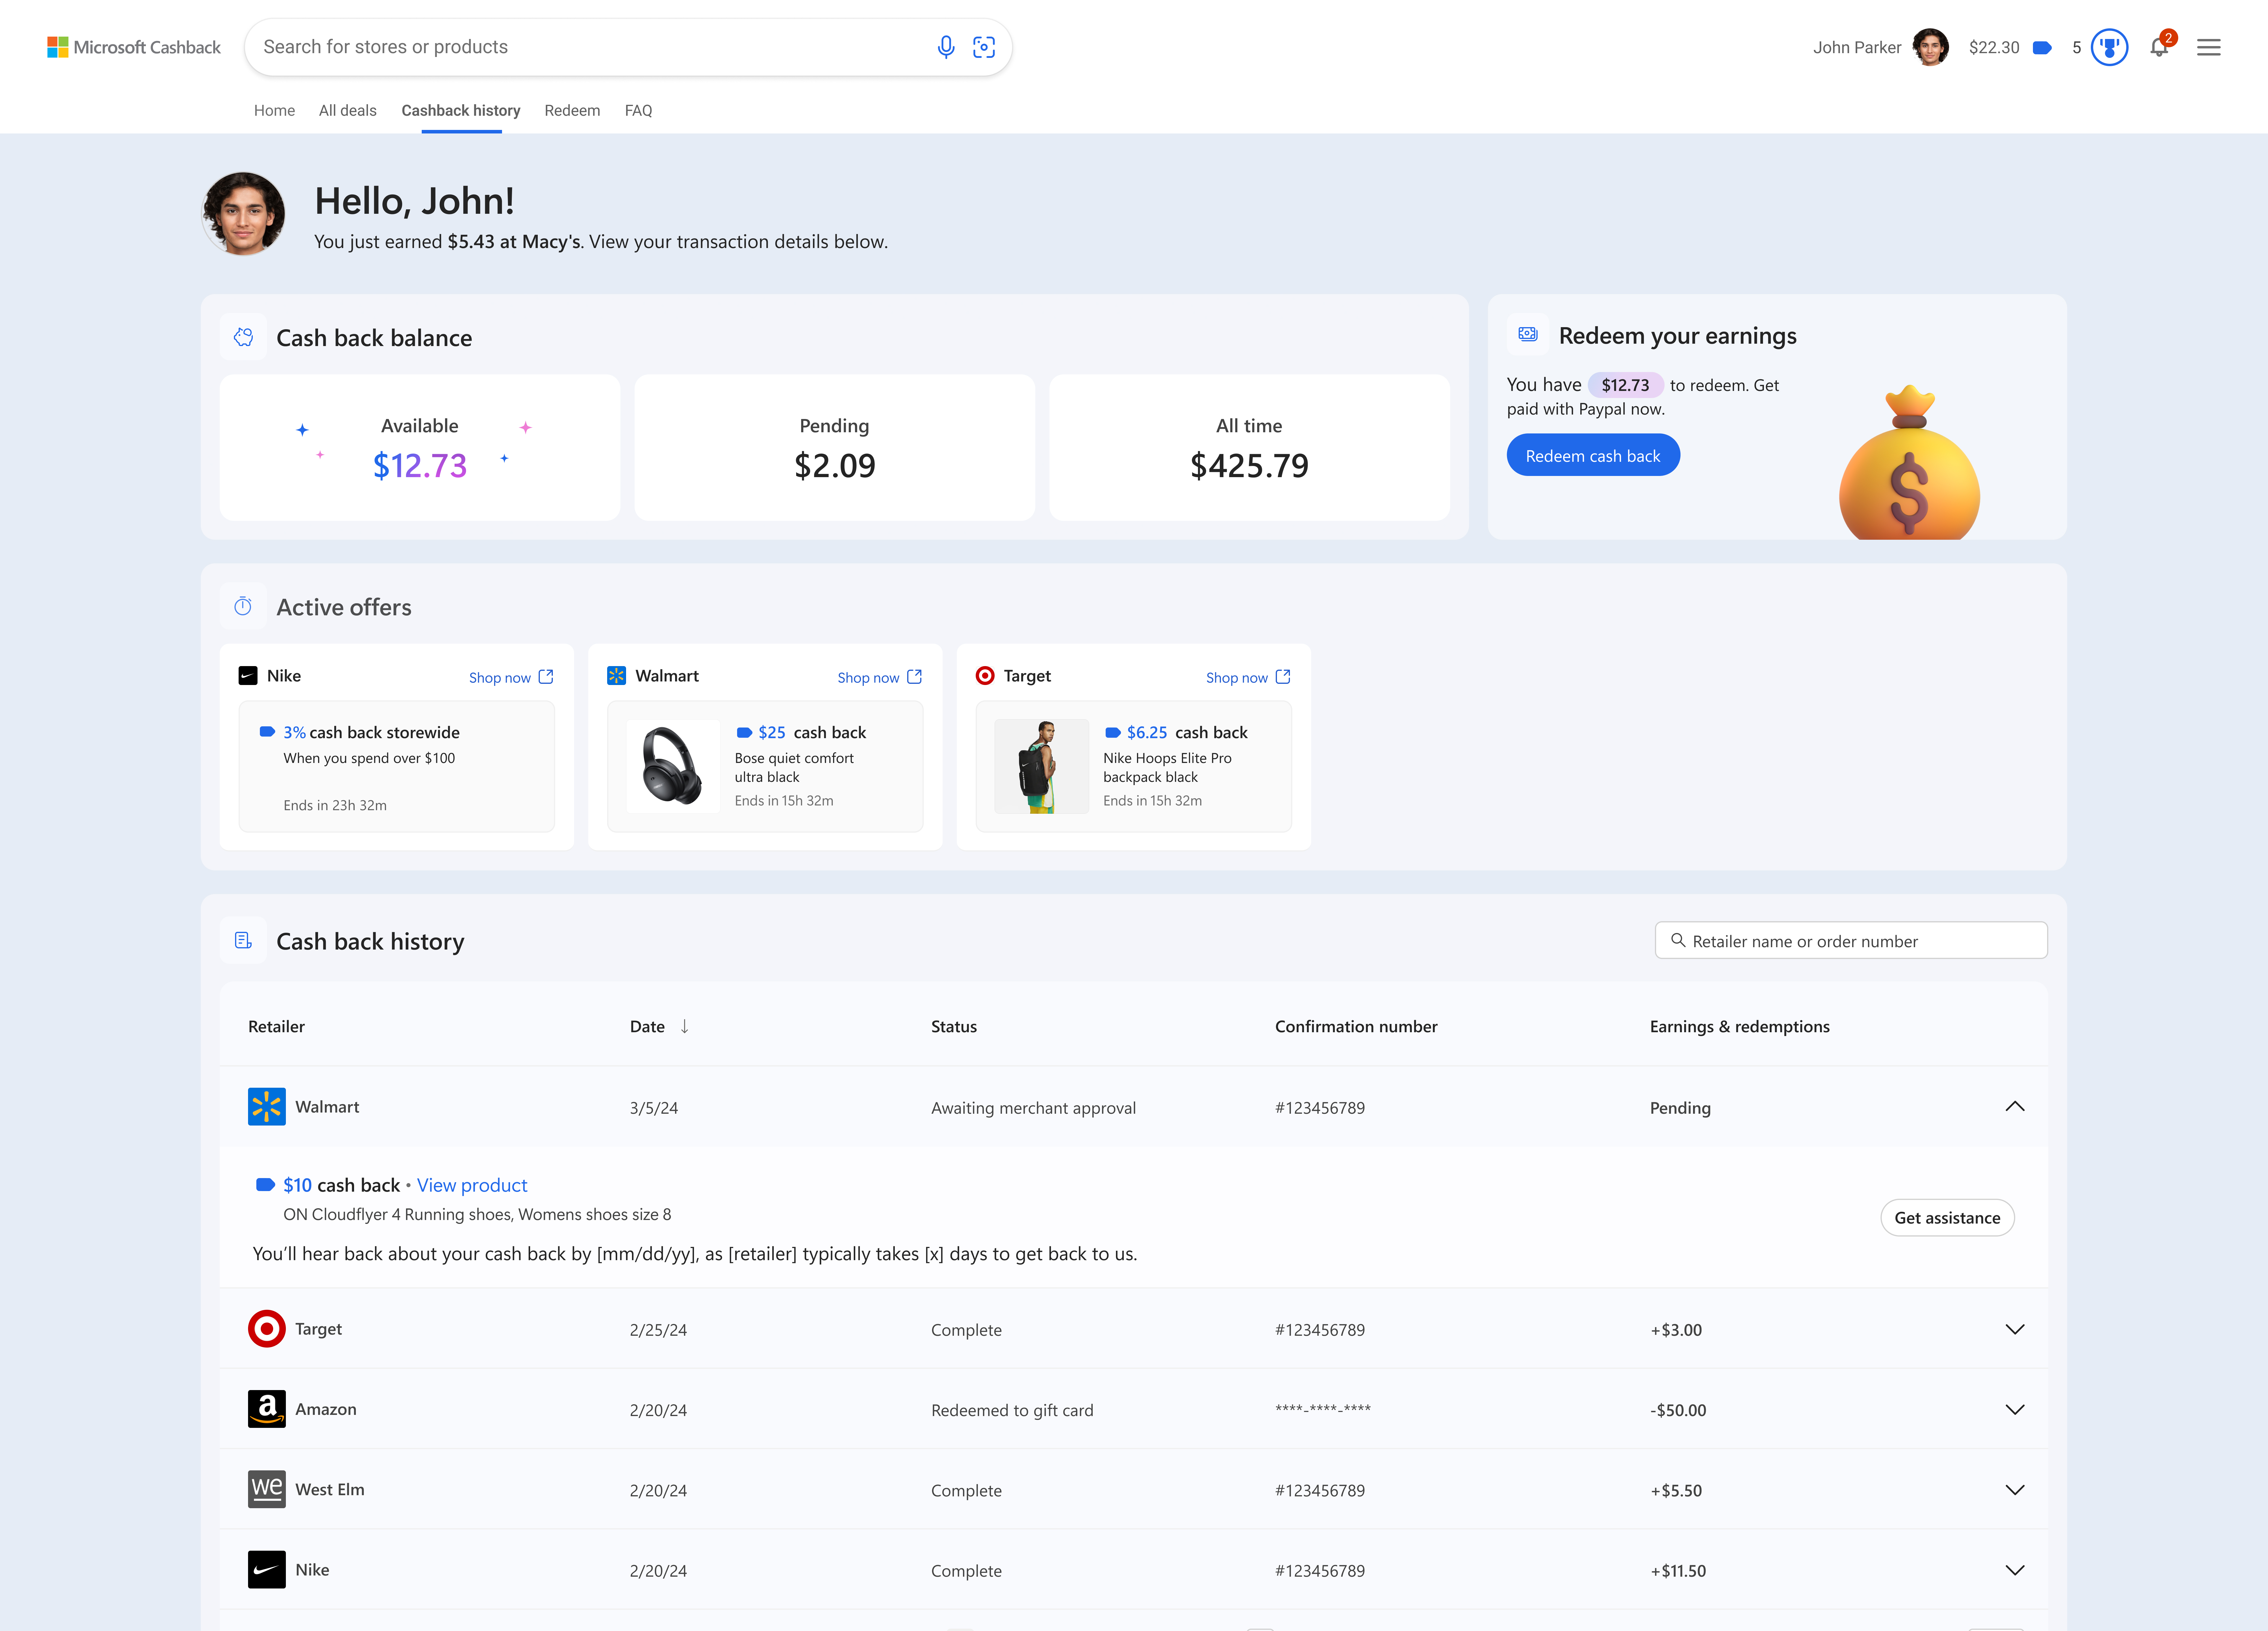Click the +$11.50 Nike earnings amount

[1678, 1571]
